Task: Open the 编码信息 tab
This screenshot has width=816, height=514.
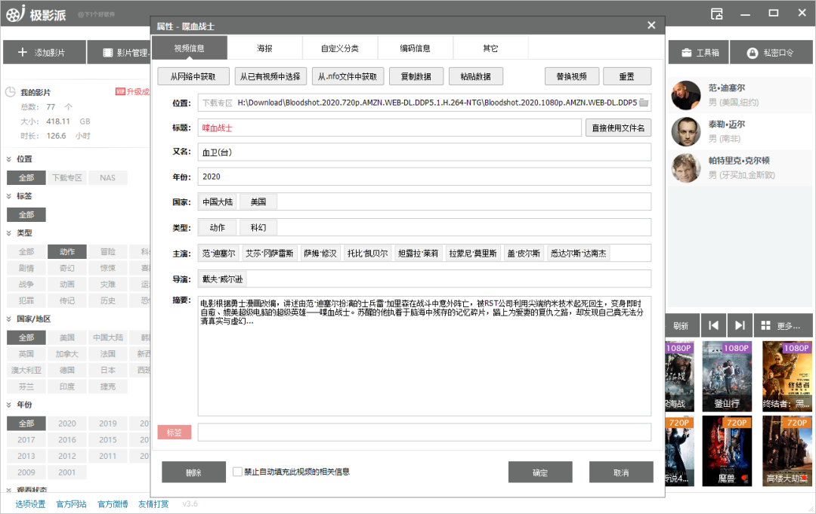Action: pyautogui.click(x=415, y=48)
